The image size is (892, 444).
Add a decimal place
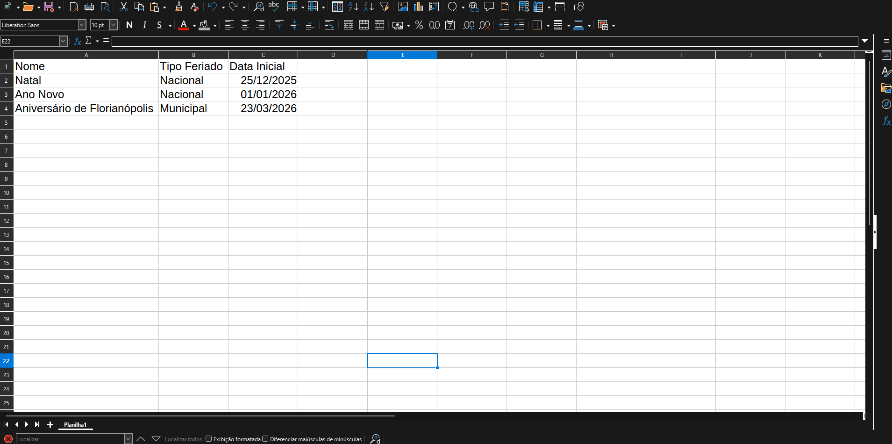point(469,25)
